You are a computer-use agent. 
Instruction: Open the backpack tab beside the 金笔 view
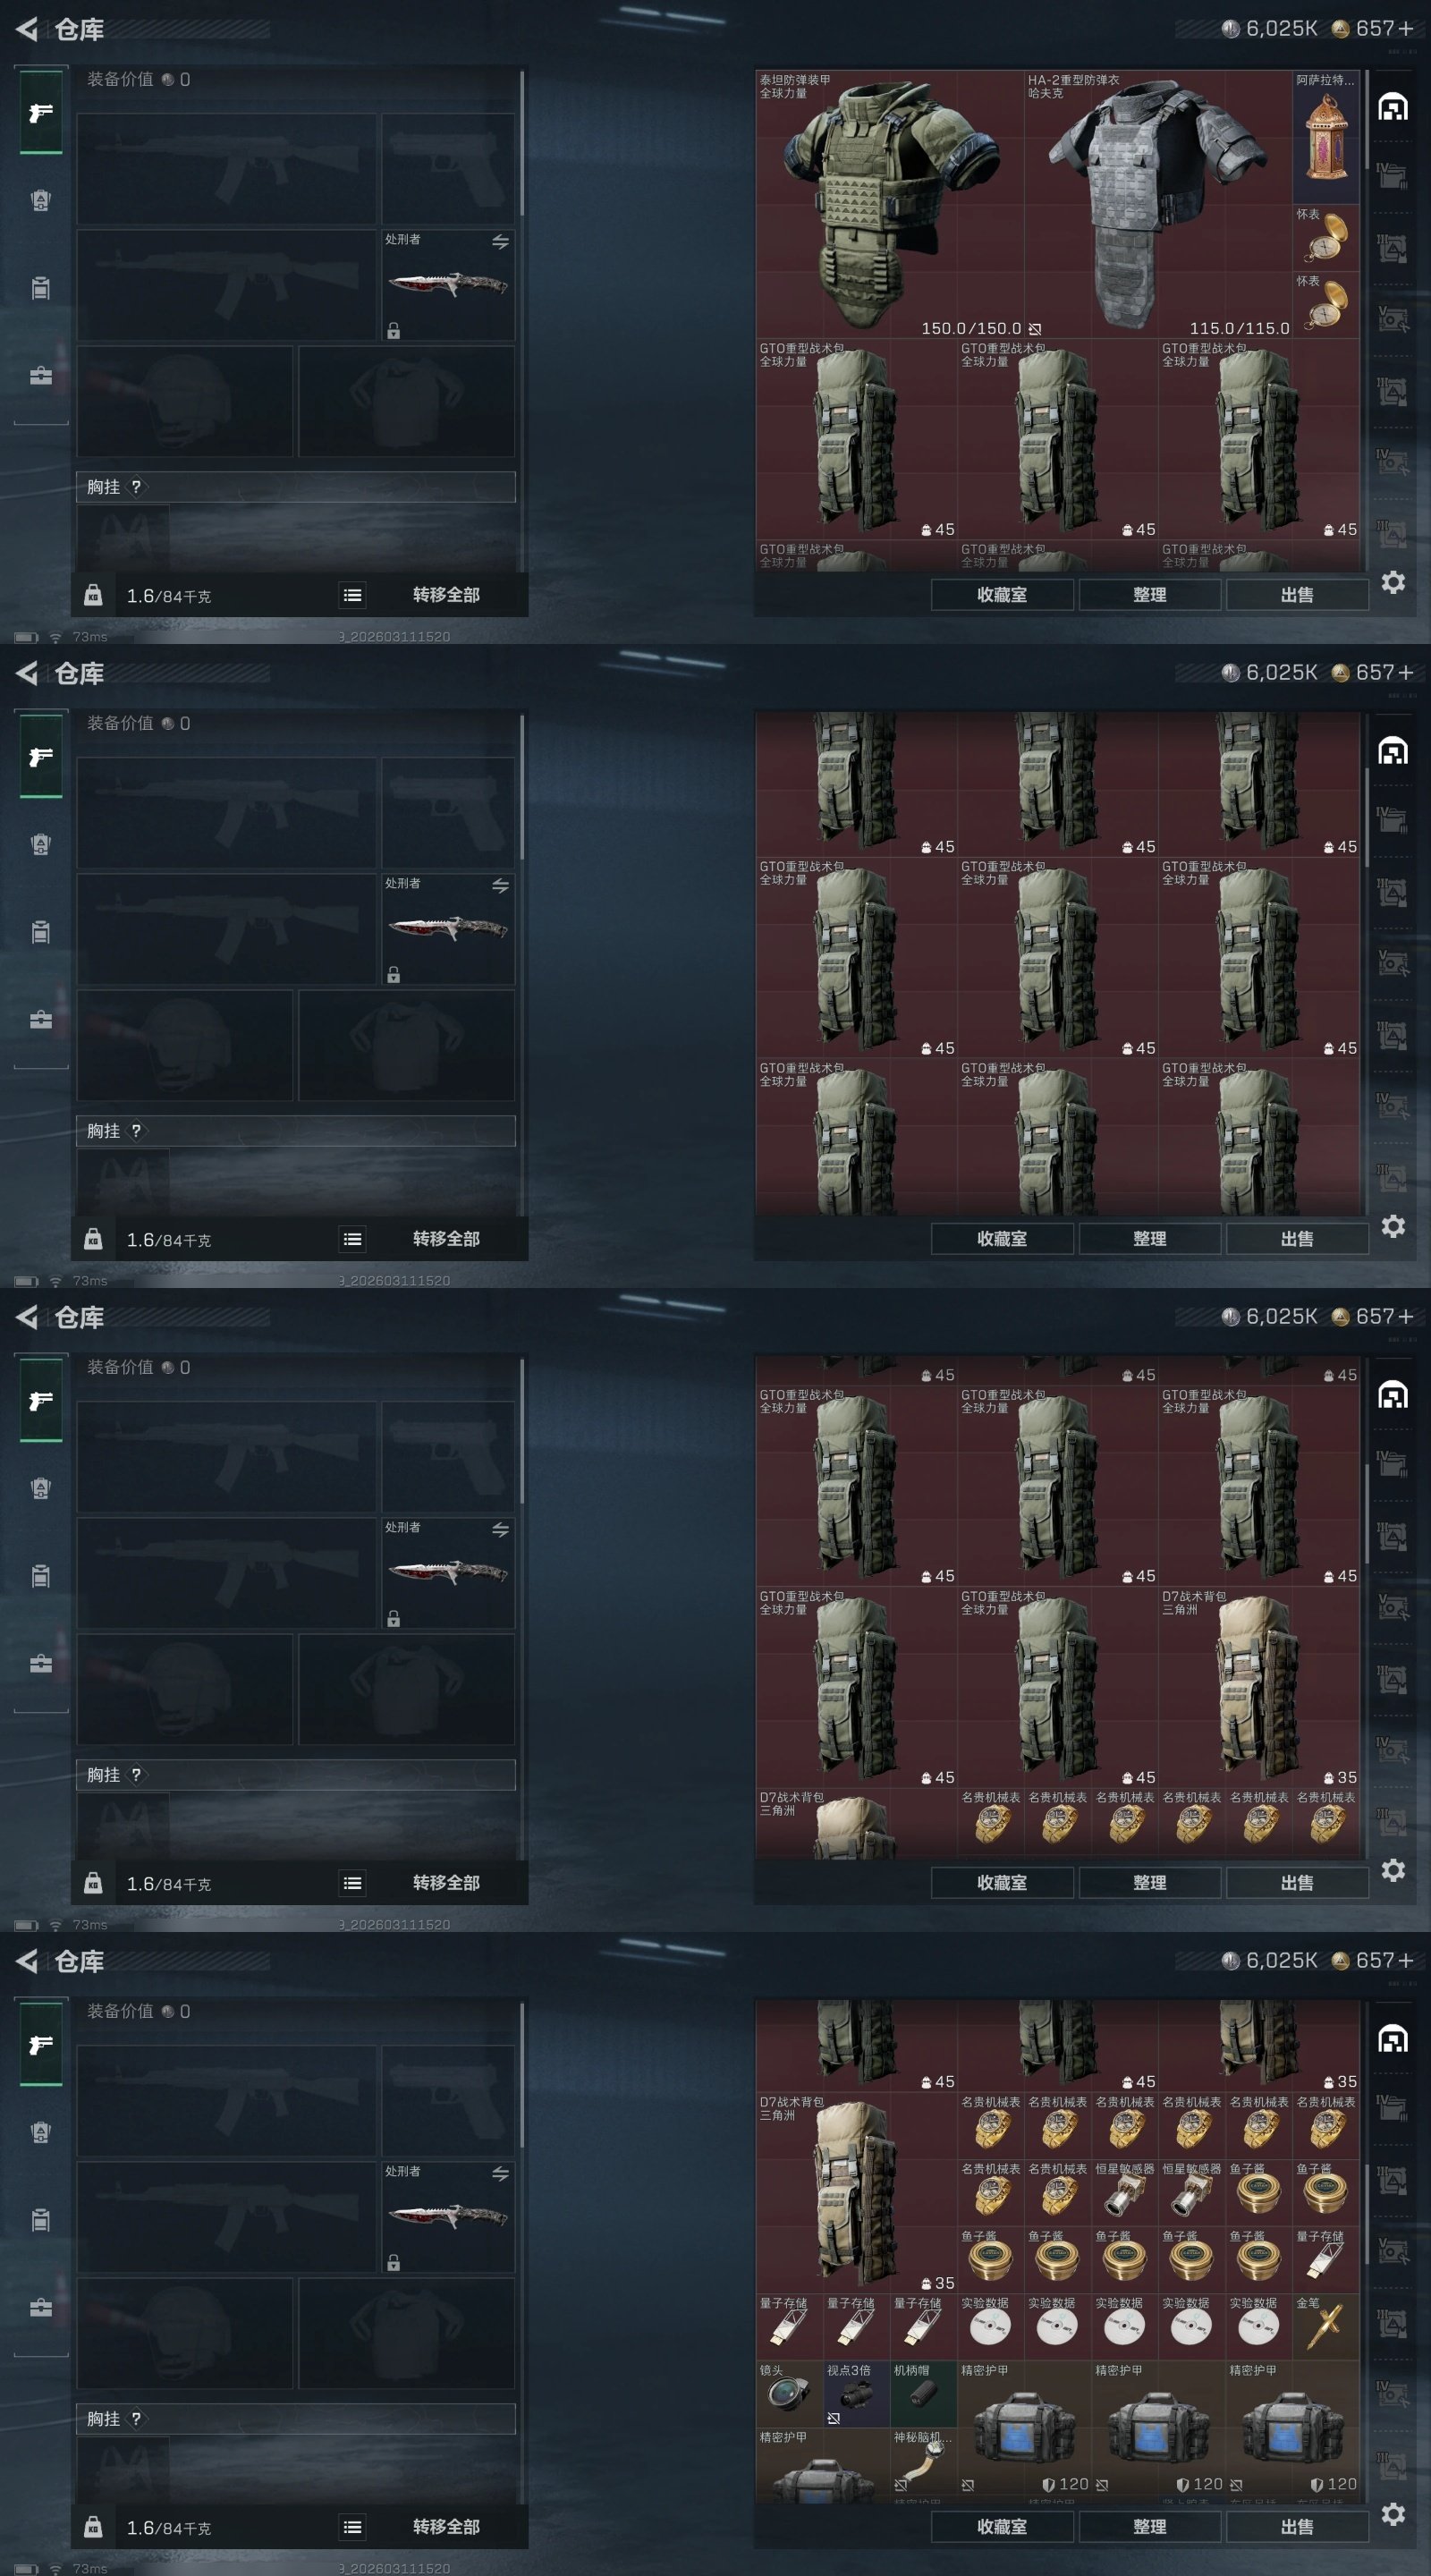click(41, 2220)
